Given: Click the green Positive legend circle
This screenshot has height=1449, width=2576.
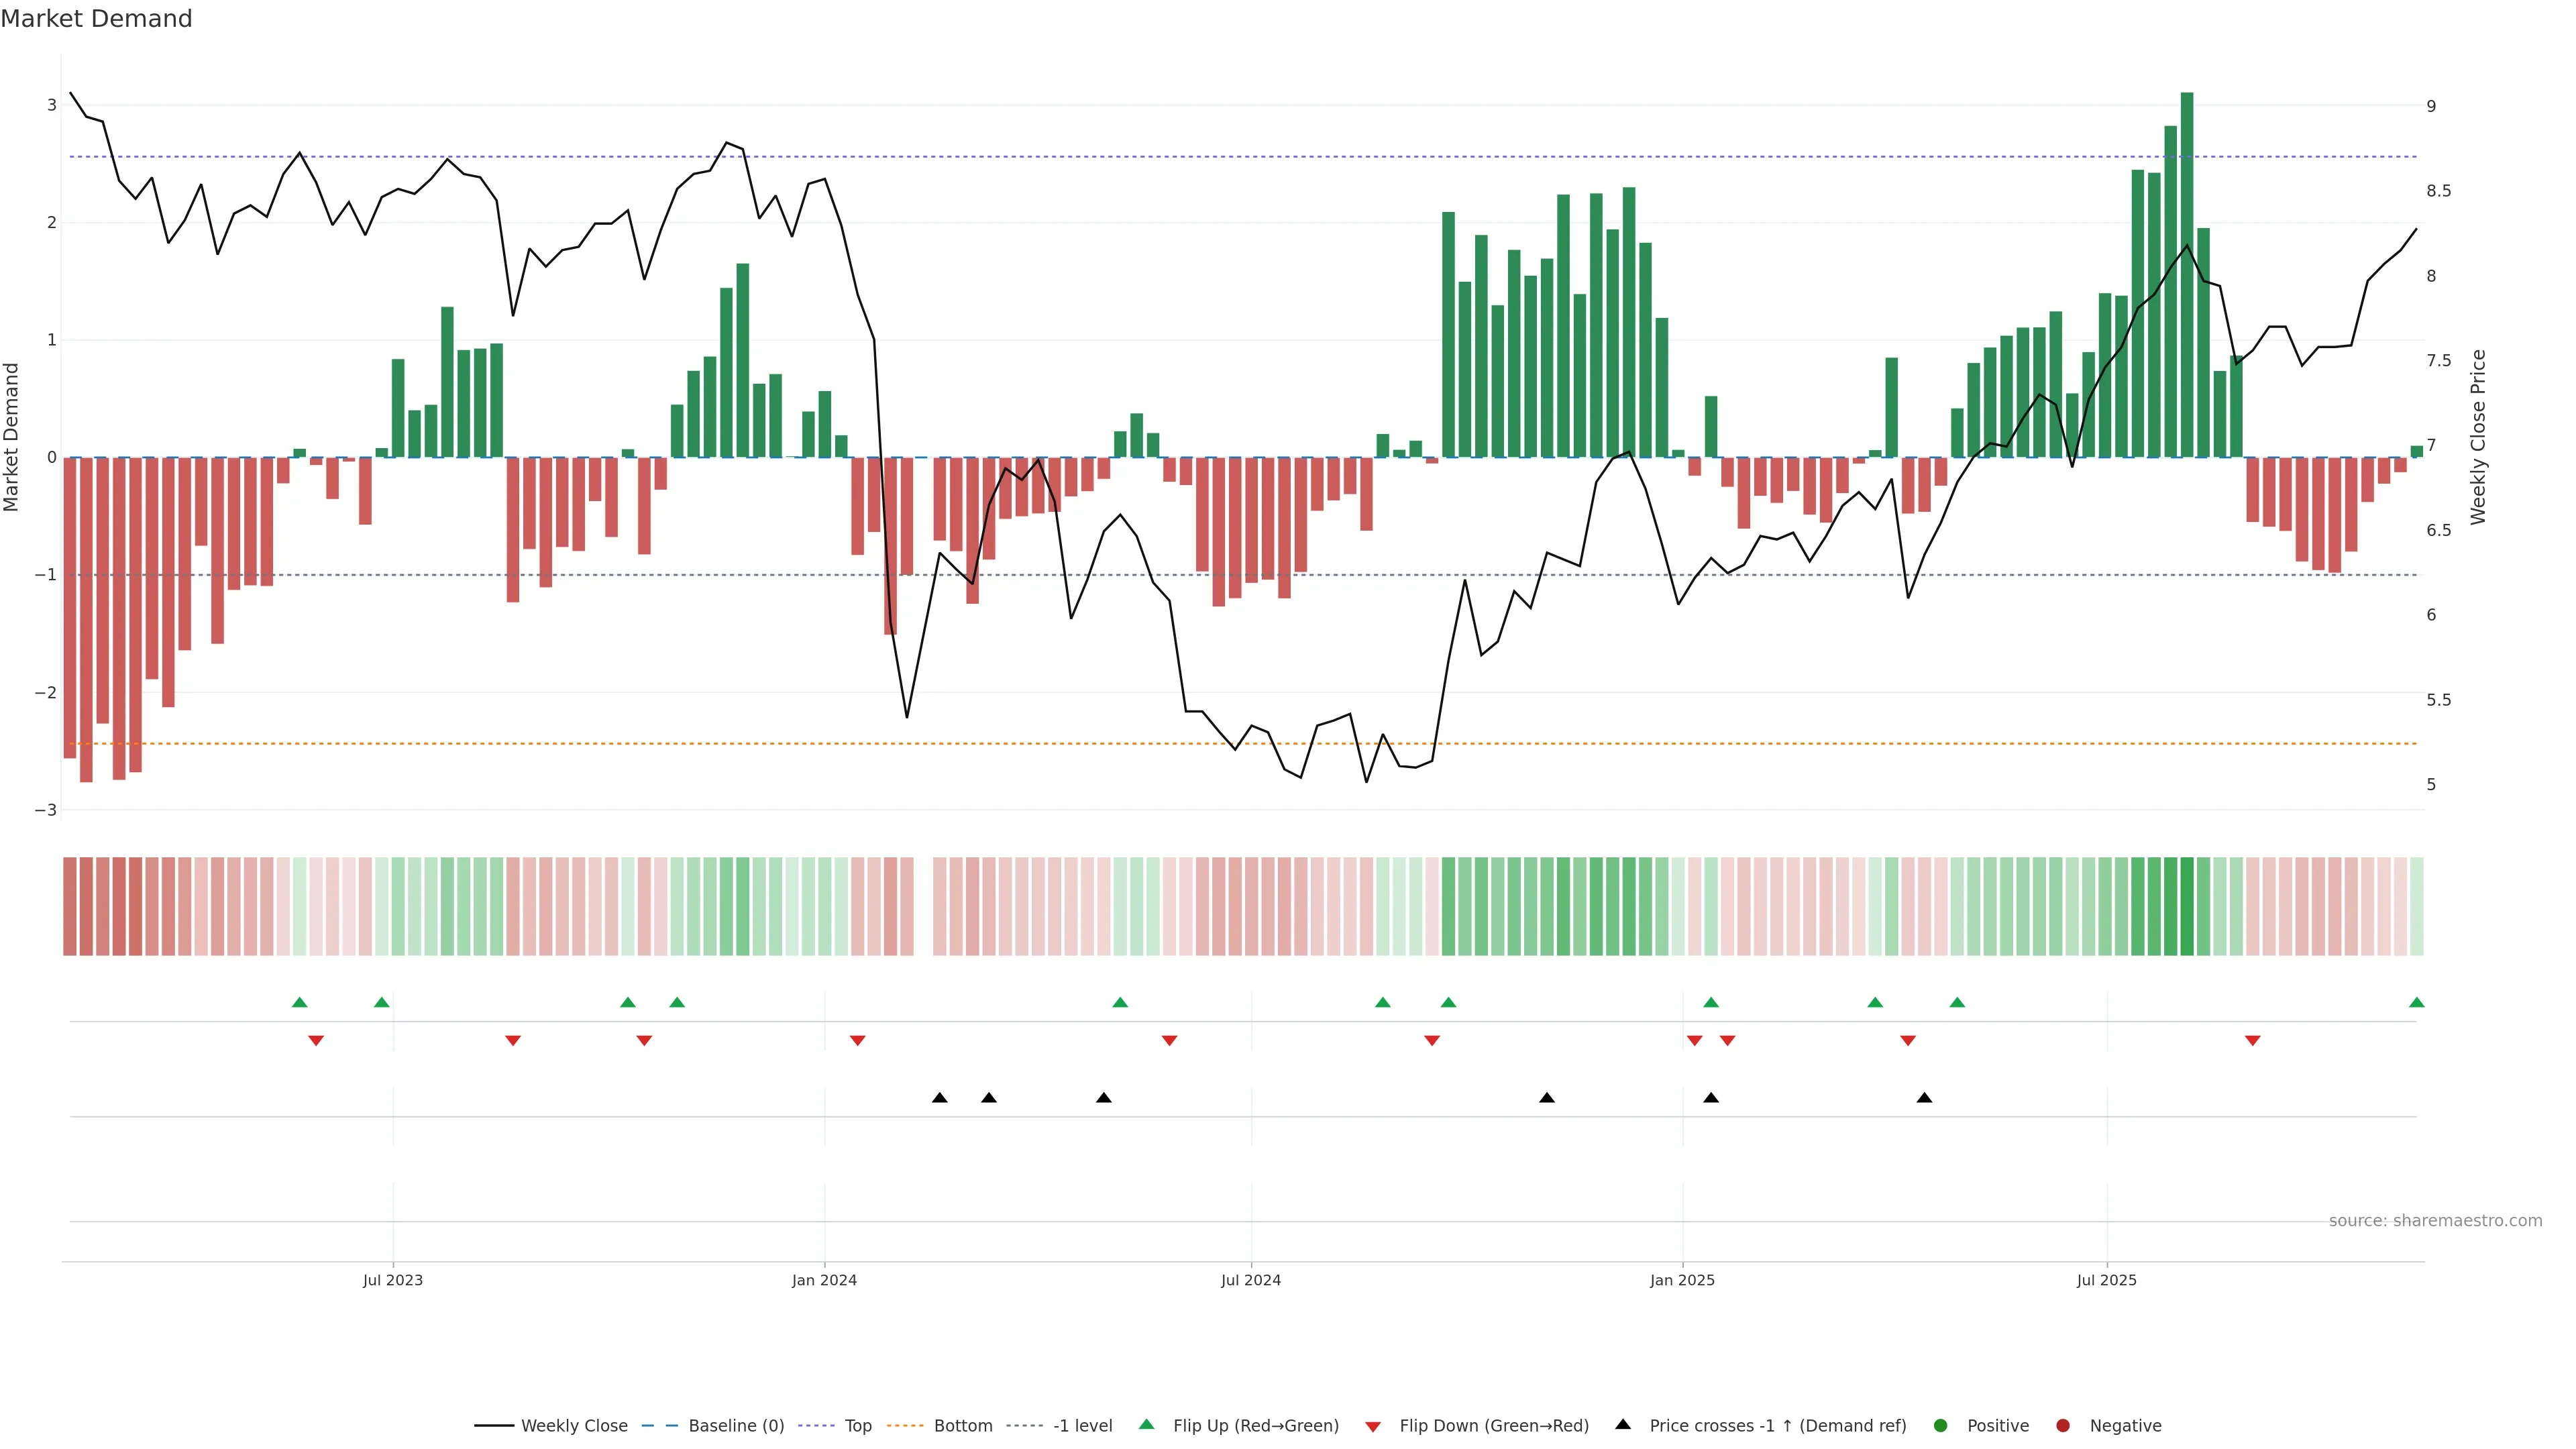Looking at the screenshot, I should click(1941, 1425).
